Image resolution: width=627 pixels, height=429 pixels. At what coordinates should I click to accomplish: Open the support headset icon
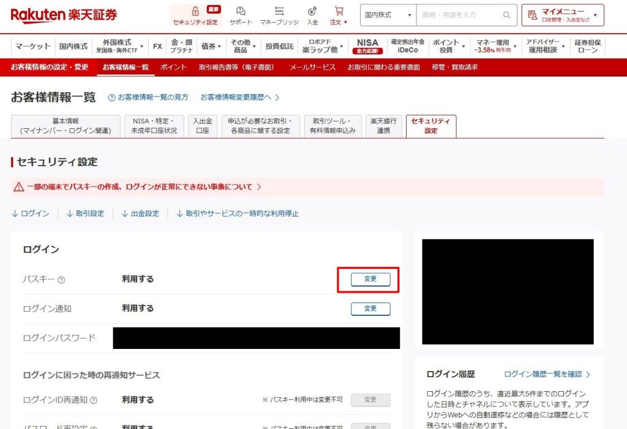[241, 11]
